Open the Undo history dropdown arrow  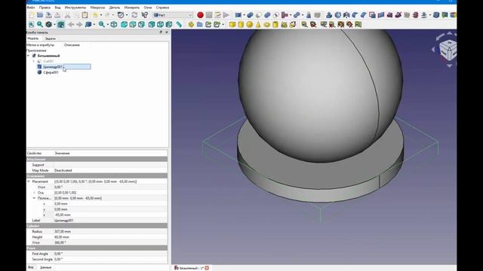click(101, 15)
